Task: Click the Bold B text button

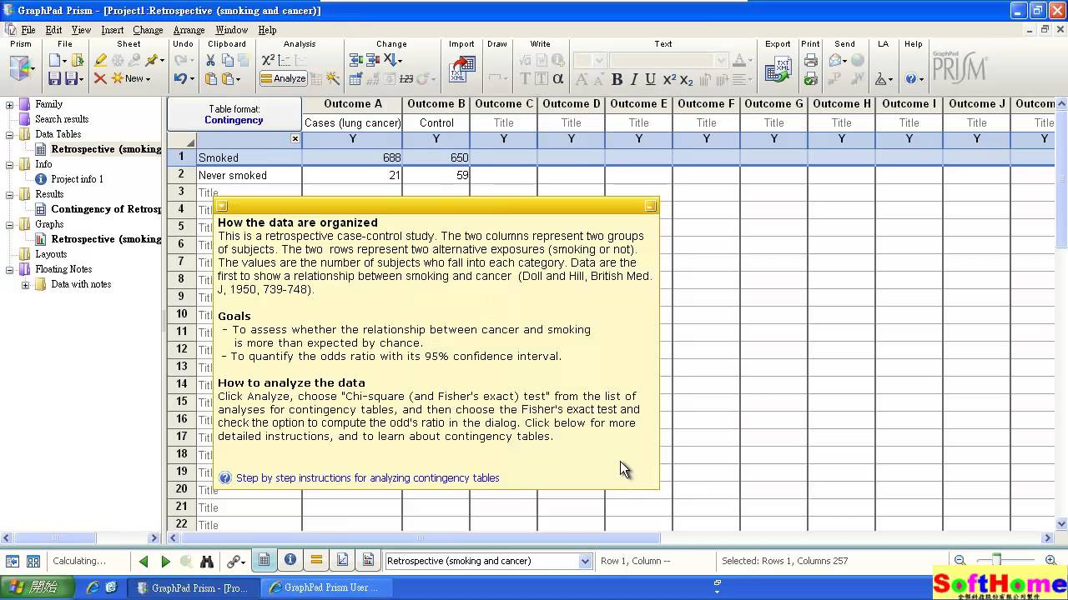Action: click(617, 80)
